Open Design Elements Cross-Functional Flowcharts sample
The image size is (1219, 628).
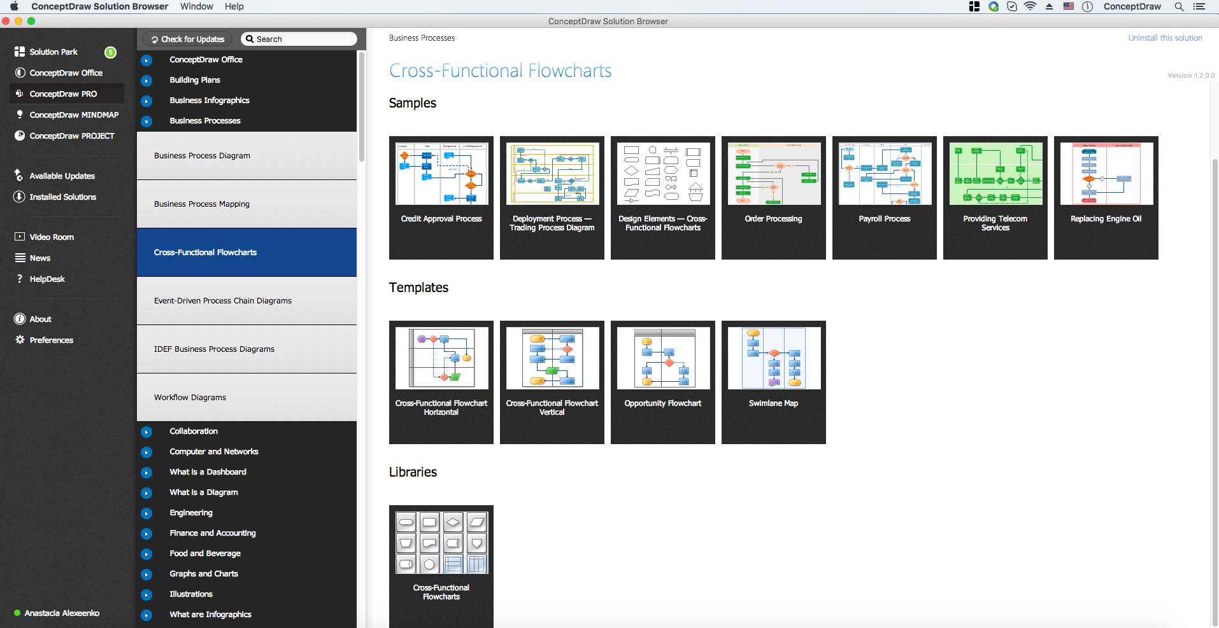663,198
